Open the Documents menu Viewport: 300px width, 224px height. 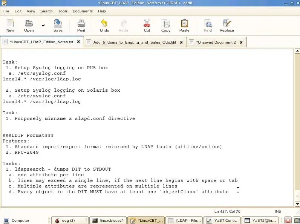click(83, 11)
